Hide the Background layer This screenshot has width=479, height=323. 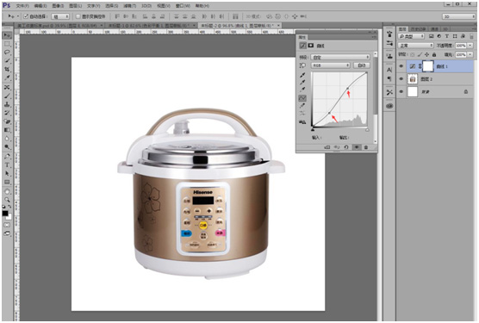tap(401, 92)
